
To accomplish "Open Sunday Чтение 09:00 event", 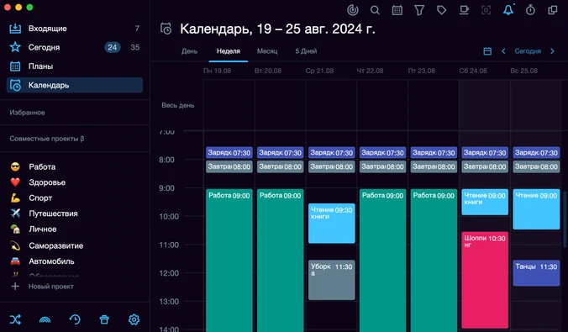I will pos(536,208).
